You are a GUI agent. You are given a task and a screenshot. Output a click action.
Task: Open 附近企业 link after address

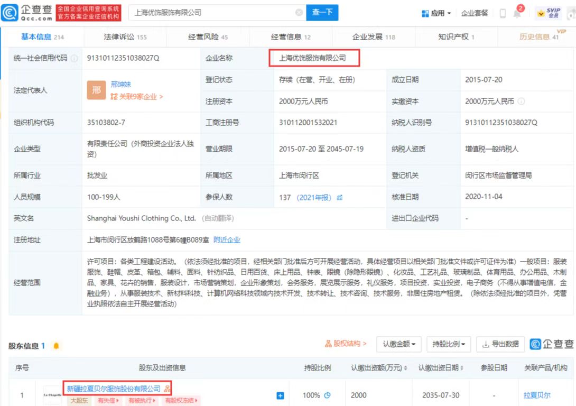coord(227,240)
